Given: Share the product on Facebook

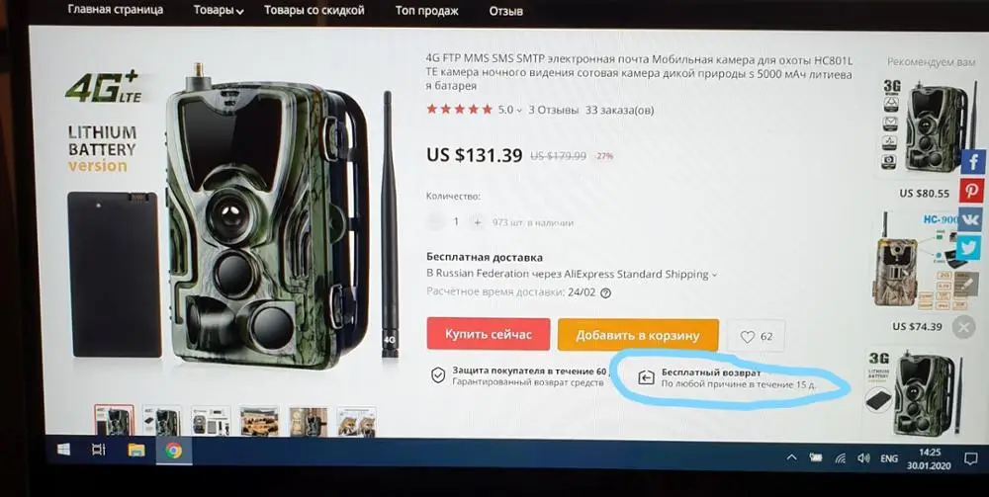Looking at the screenshot, I should [972, 162].
